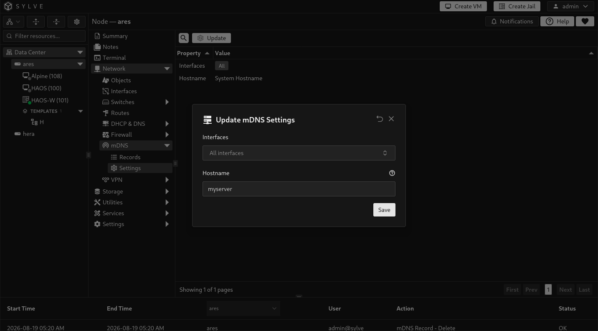
Task: Collapse the Network menu section
Action: 167,69
